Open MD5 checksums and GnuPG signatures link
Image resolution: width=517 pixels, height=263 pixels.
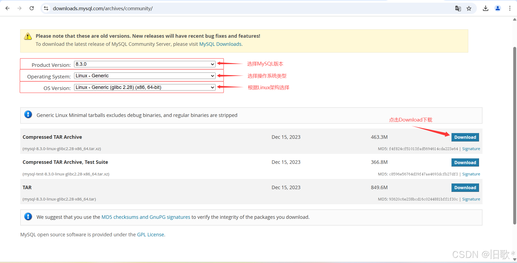pyautogui.click(x=146, y=217)
